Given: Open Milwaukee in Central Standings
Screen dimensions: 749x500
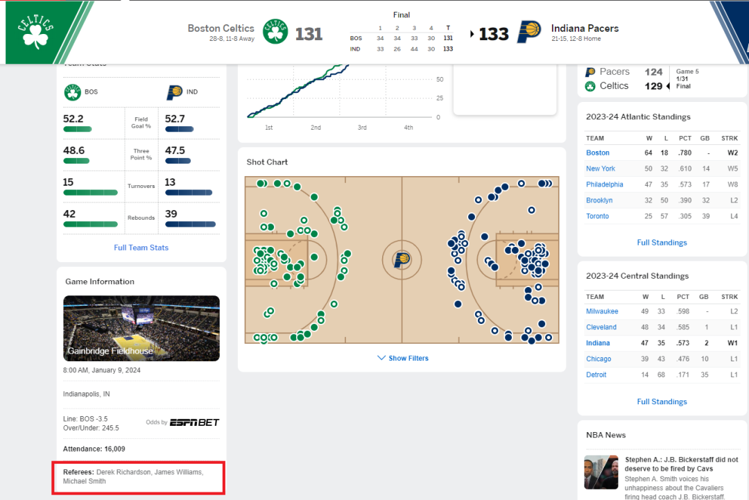Looking at the screenshot, I should point(602,311).
